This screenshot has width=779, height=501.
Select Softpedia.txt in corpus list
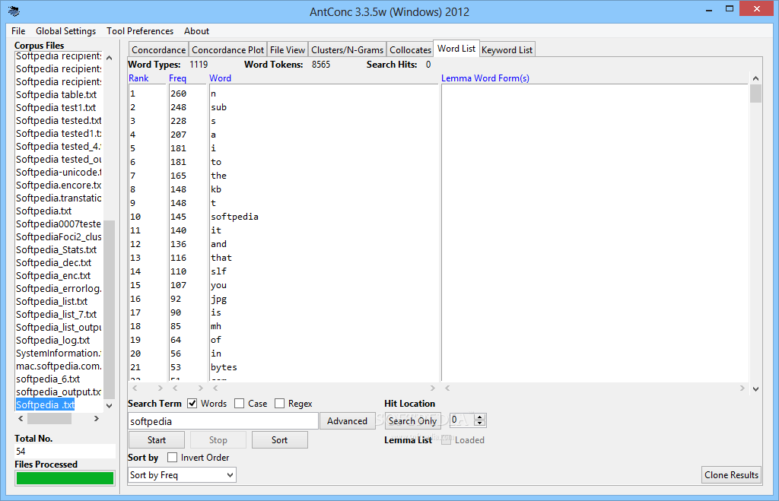[x=43, y=211]
